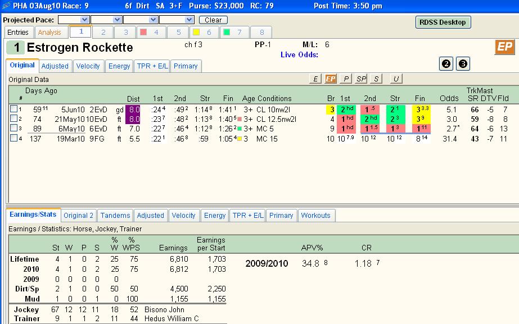The height and width of the screenshot is (324, 519).
Task: Clear the projected pace selections
Action: tap(213, 20)
